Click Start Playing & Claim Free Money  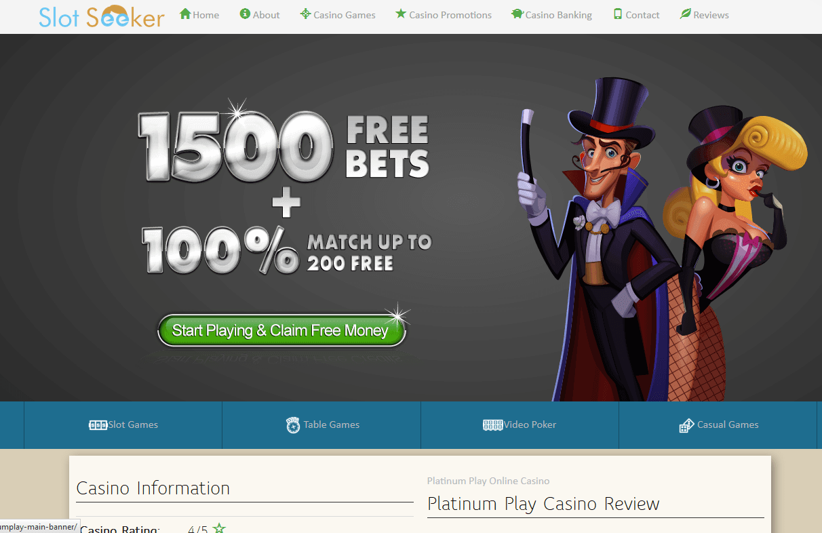point(281,330)
